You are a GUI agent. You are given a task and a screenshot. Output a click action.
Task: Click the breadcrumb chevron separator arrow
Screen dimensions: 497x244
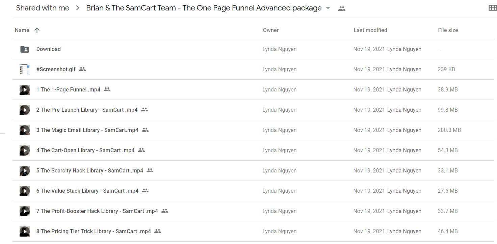(x=78, y=8)
